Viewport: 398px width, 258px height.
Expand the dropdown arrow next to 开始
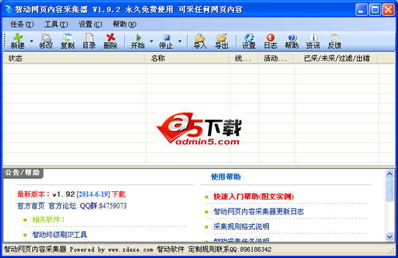coord(151,41)
